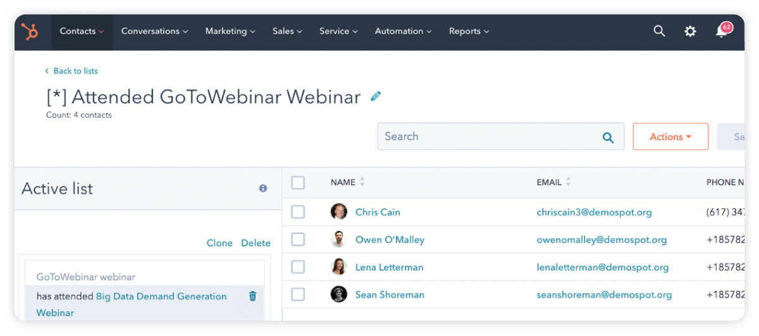
Task: Sort contacts by Name column arrows
Action: (x=362, y=182)
